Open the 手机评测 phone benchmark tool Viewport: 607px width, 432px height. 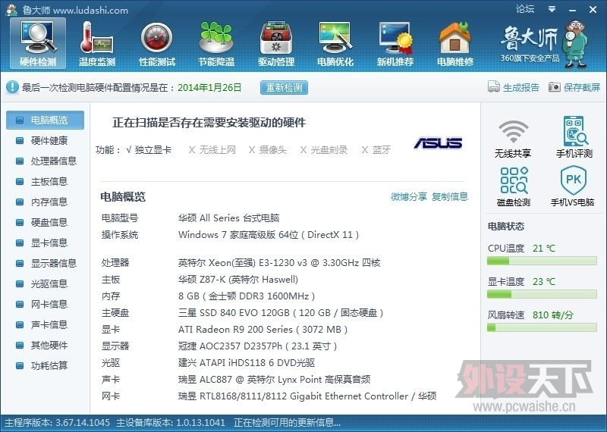(x=574, y=137)
